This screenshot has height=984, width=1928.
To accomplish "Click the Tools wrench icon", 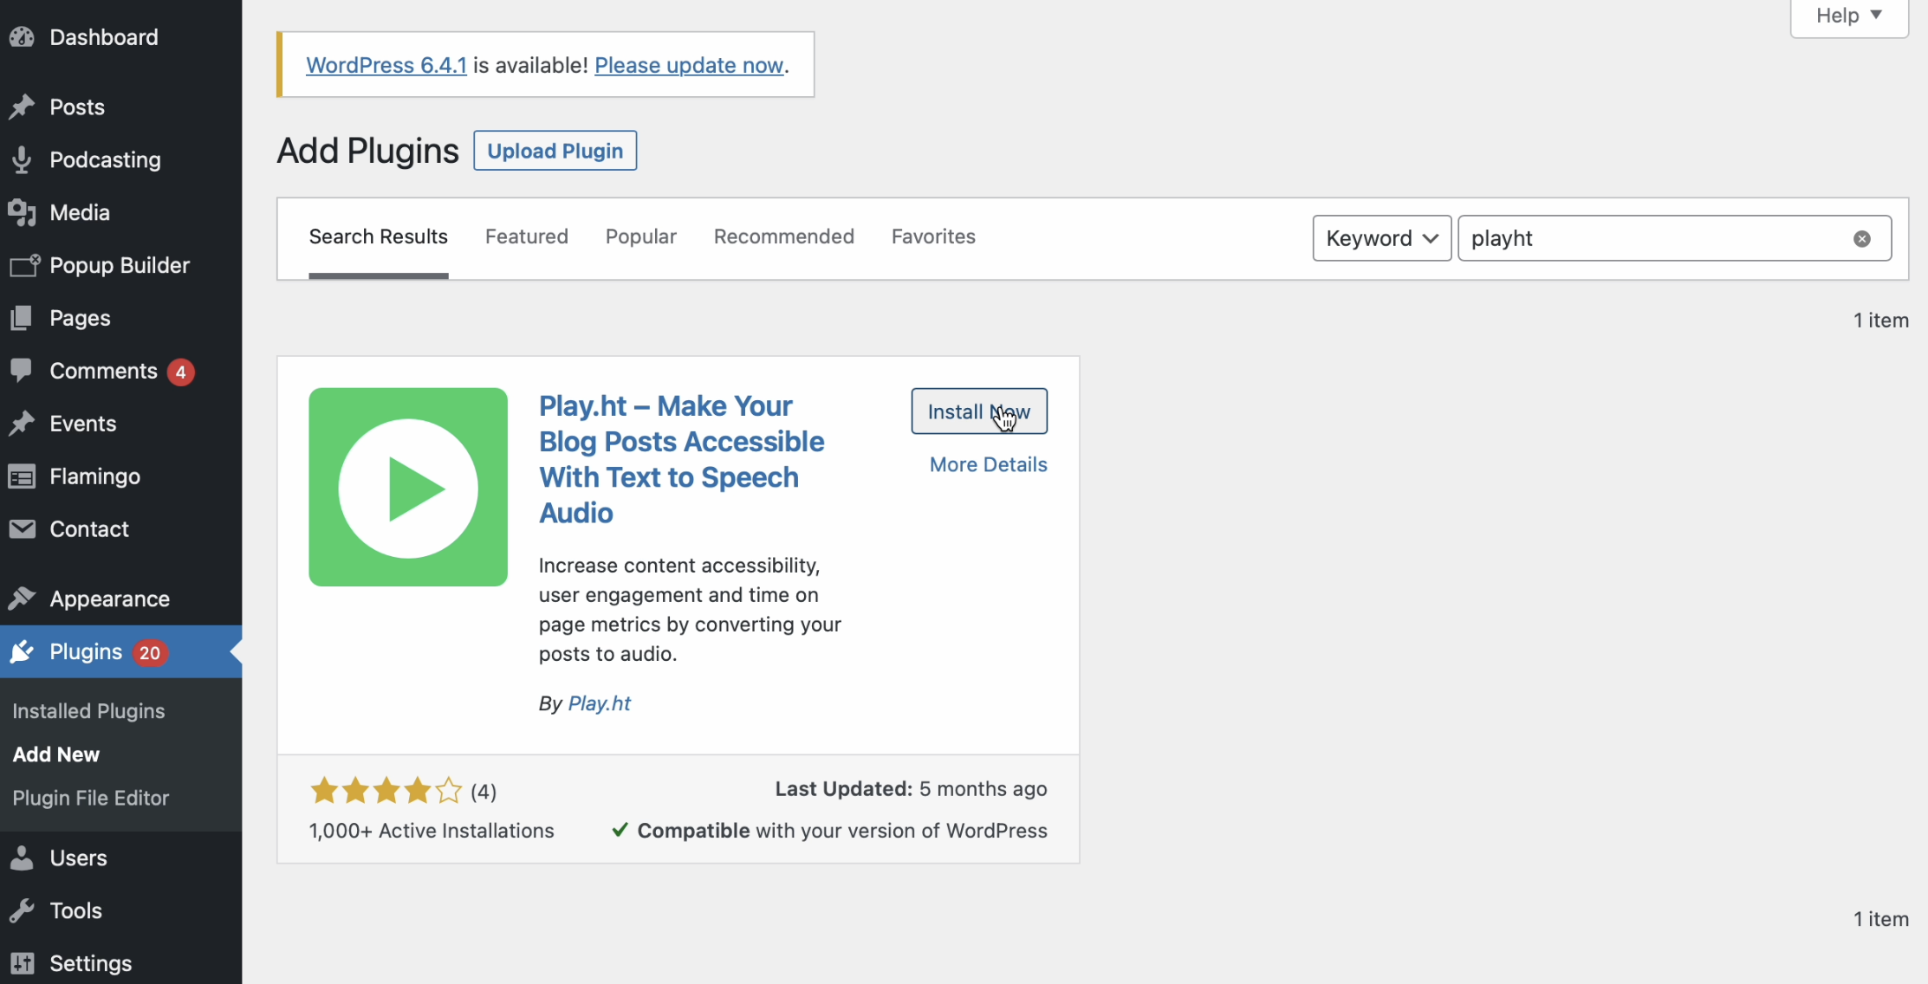I will click(x=22, y=910).
